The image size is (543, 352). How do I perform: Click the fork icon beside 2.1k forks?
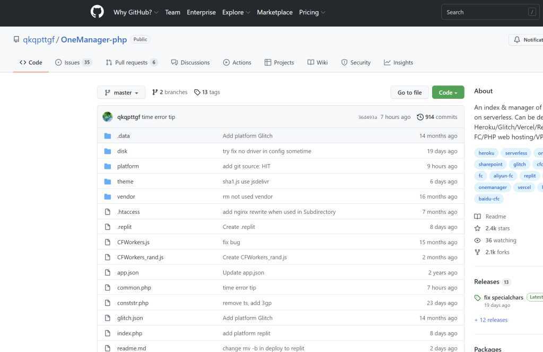coord(477,252)
